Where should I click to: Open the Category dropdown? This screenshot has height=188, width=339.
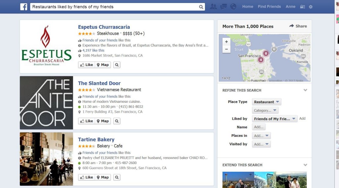click(x=265, y=110)
